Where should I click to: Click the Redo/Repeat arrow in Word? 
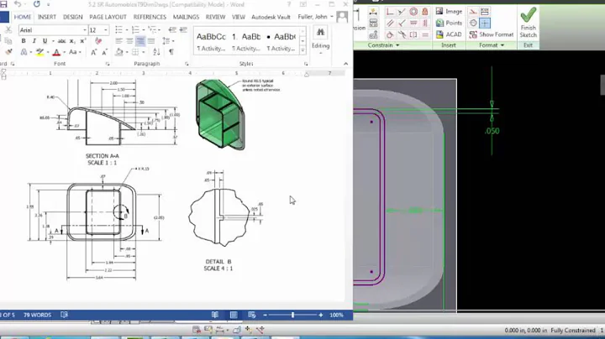tap(37, 4)
